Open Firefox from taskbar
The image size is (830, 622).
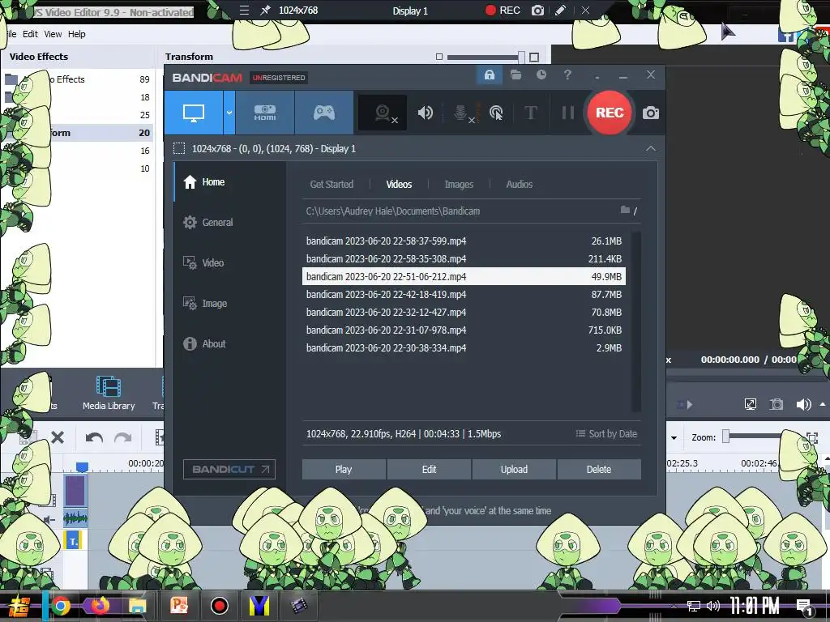pos(99,606)
